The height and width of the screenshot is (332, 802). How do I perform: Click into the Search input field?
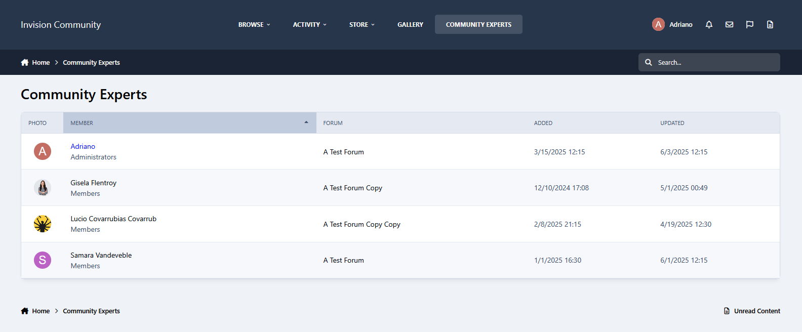714,62
